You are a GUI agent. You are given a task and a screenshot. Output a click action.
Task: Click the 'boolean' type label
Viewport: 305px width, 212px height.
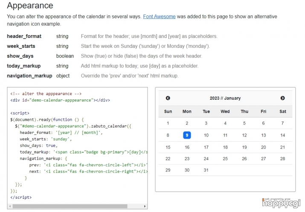[x=65, y=56]
